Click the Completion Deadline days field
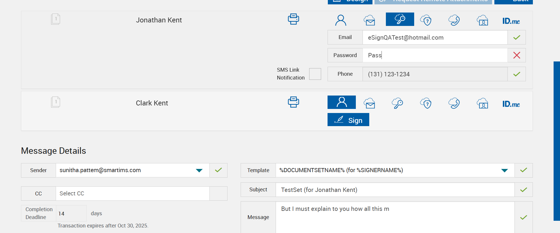Image resolution: width=560 pixels, height=233 pixels. [x=71, y=213]
